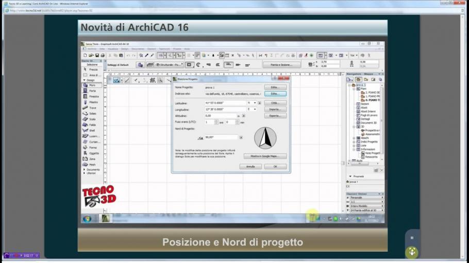The height and width of the screenshot is (263, 469).
Task: Select 0. PIANO story in Navigator tree
Action: pos(370,100)
